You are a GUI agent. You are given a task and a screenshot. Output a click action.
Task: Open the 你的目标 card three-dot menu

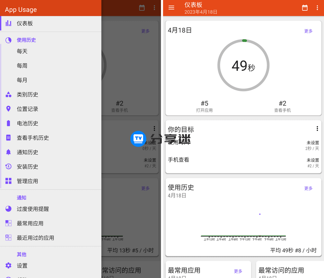click(317, 129)
